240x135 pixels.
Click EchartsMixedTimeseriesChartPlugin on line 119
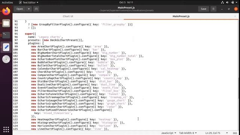pos(63,110)
